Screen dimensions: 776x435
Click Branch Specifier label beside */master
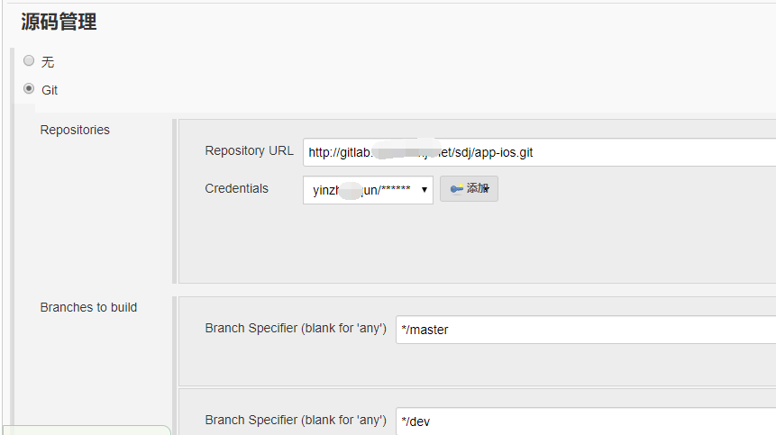click(296, 328)
